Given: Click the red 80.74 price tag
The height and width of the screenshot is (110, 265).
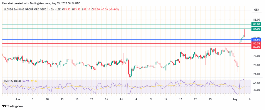Looking at the screenshot, I should pyautogui.click(x=256, y=44).
